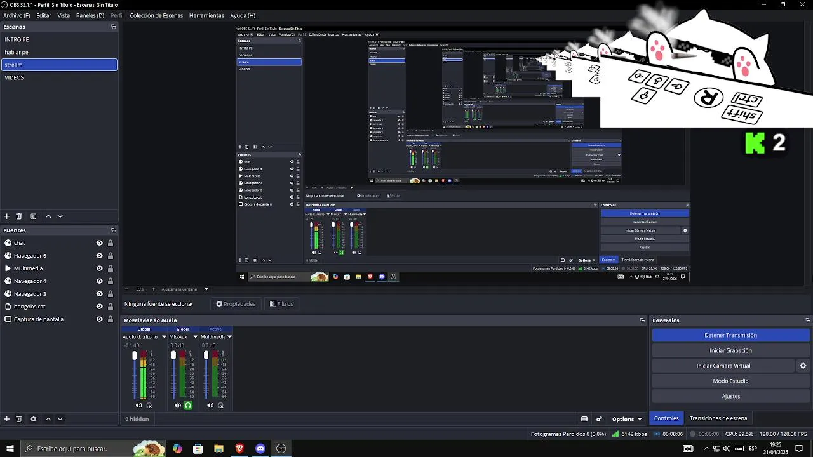Image resolution: width=813 pixels, height=457 pixels.
Task: Toggle monitoring headphones for Mic/Aux
Action: [x=188, y=406]
